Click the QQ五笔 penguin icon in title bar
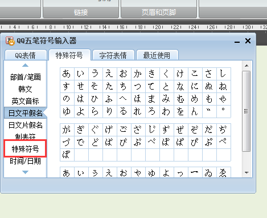 [10, 41]
